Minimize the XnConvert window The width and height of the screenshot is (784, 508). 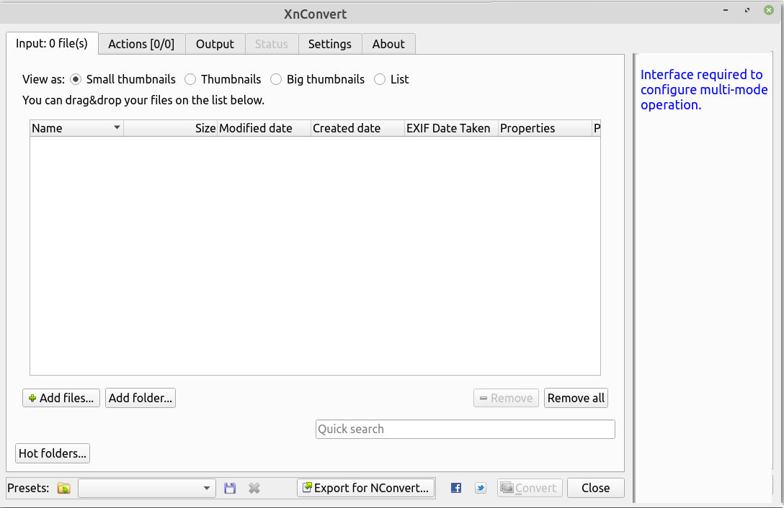726,10
